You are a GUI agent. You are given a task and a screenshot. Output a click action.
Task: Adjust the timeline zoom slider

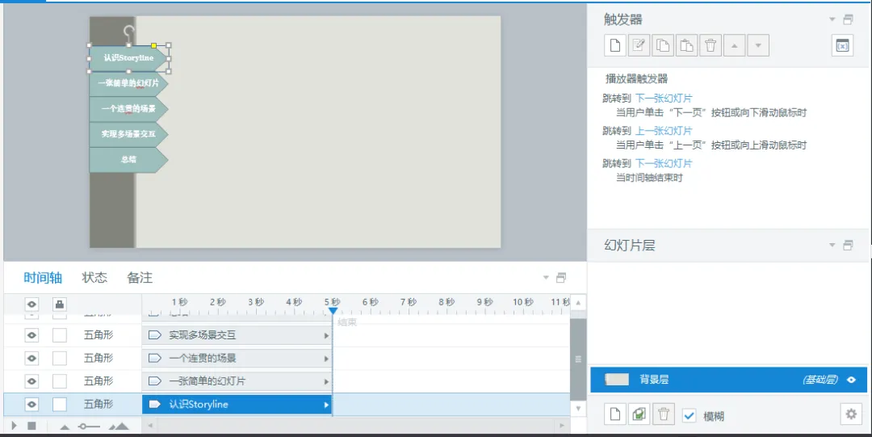89,426
